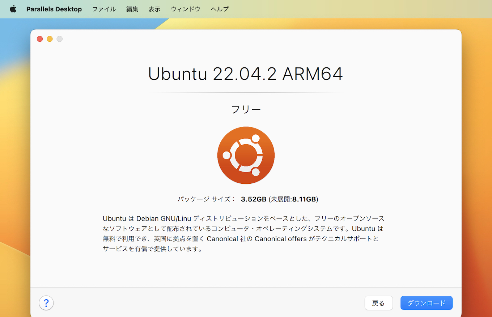
Task: Click the Ubuntu logo icon
Action: (x=246, y=155)
